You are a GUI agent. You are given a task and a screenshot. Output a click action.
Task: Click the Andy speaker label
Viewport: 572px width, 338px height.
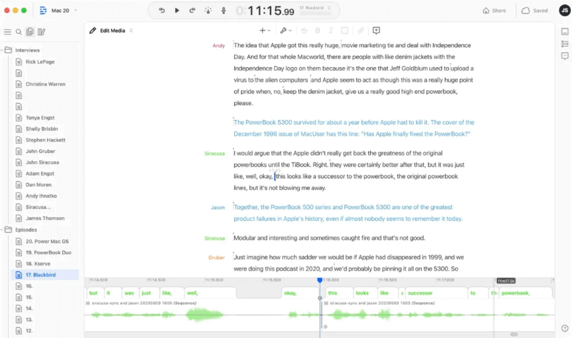[x=219, y=45]
